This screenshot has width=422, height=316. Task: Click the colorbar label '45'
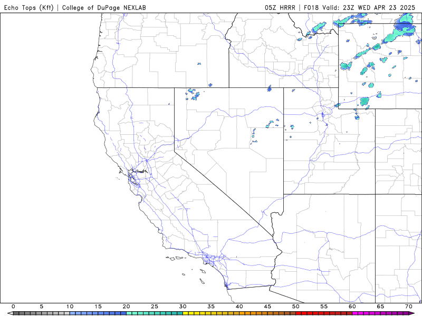267,307
